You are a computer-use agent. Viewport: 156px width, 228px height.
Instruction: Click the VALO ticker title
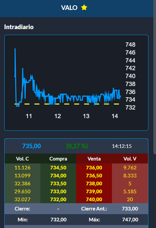pyautogui.click(x=69, y=8)
